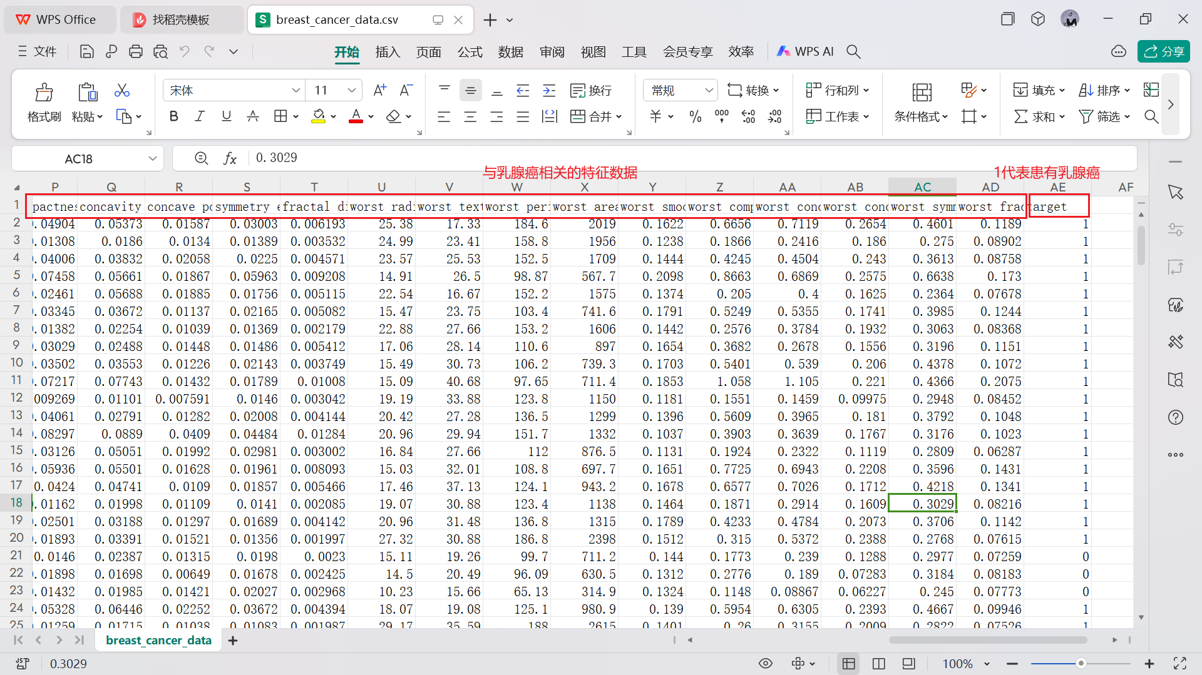
Task: Increase font size with A+ icon
Action: (380, 90)
